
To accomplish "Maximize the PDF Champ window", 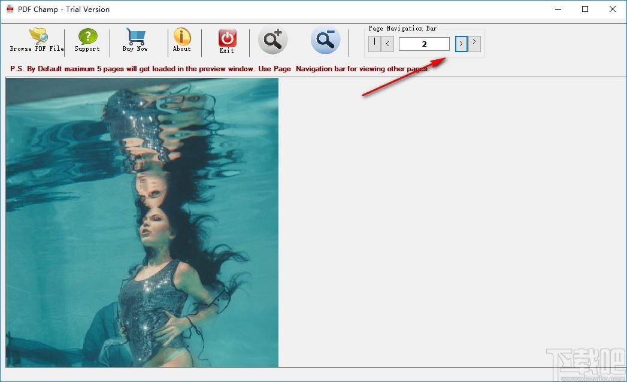I will click(585, 9).
